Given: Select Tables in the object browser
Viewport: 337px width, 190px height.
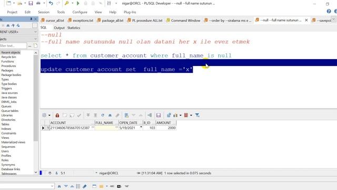Looking at the screenshot, I should tap(5, 125).
